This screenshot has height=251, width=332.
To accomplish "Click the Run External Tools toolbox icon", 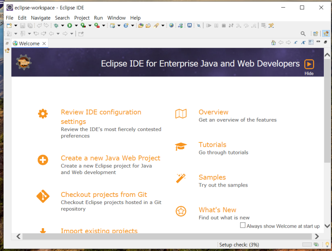I will [x=97, y=26].
